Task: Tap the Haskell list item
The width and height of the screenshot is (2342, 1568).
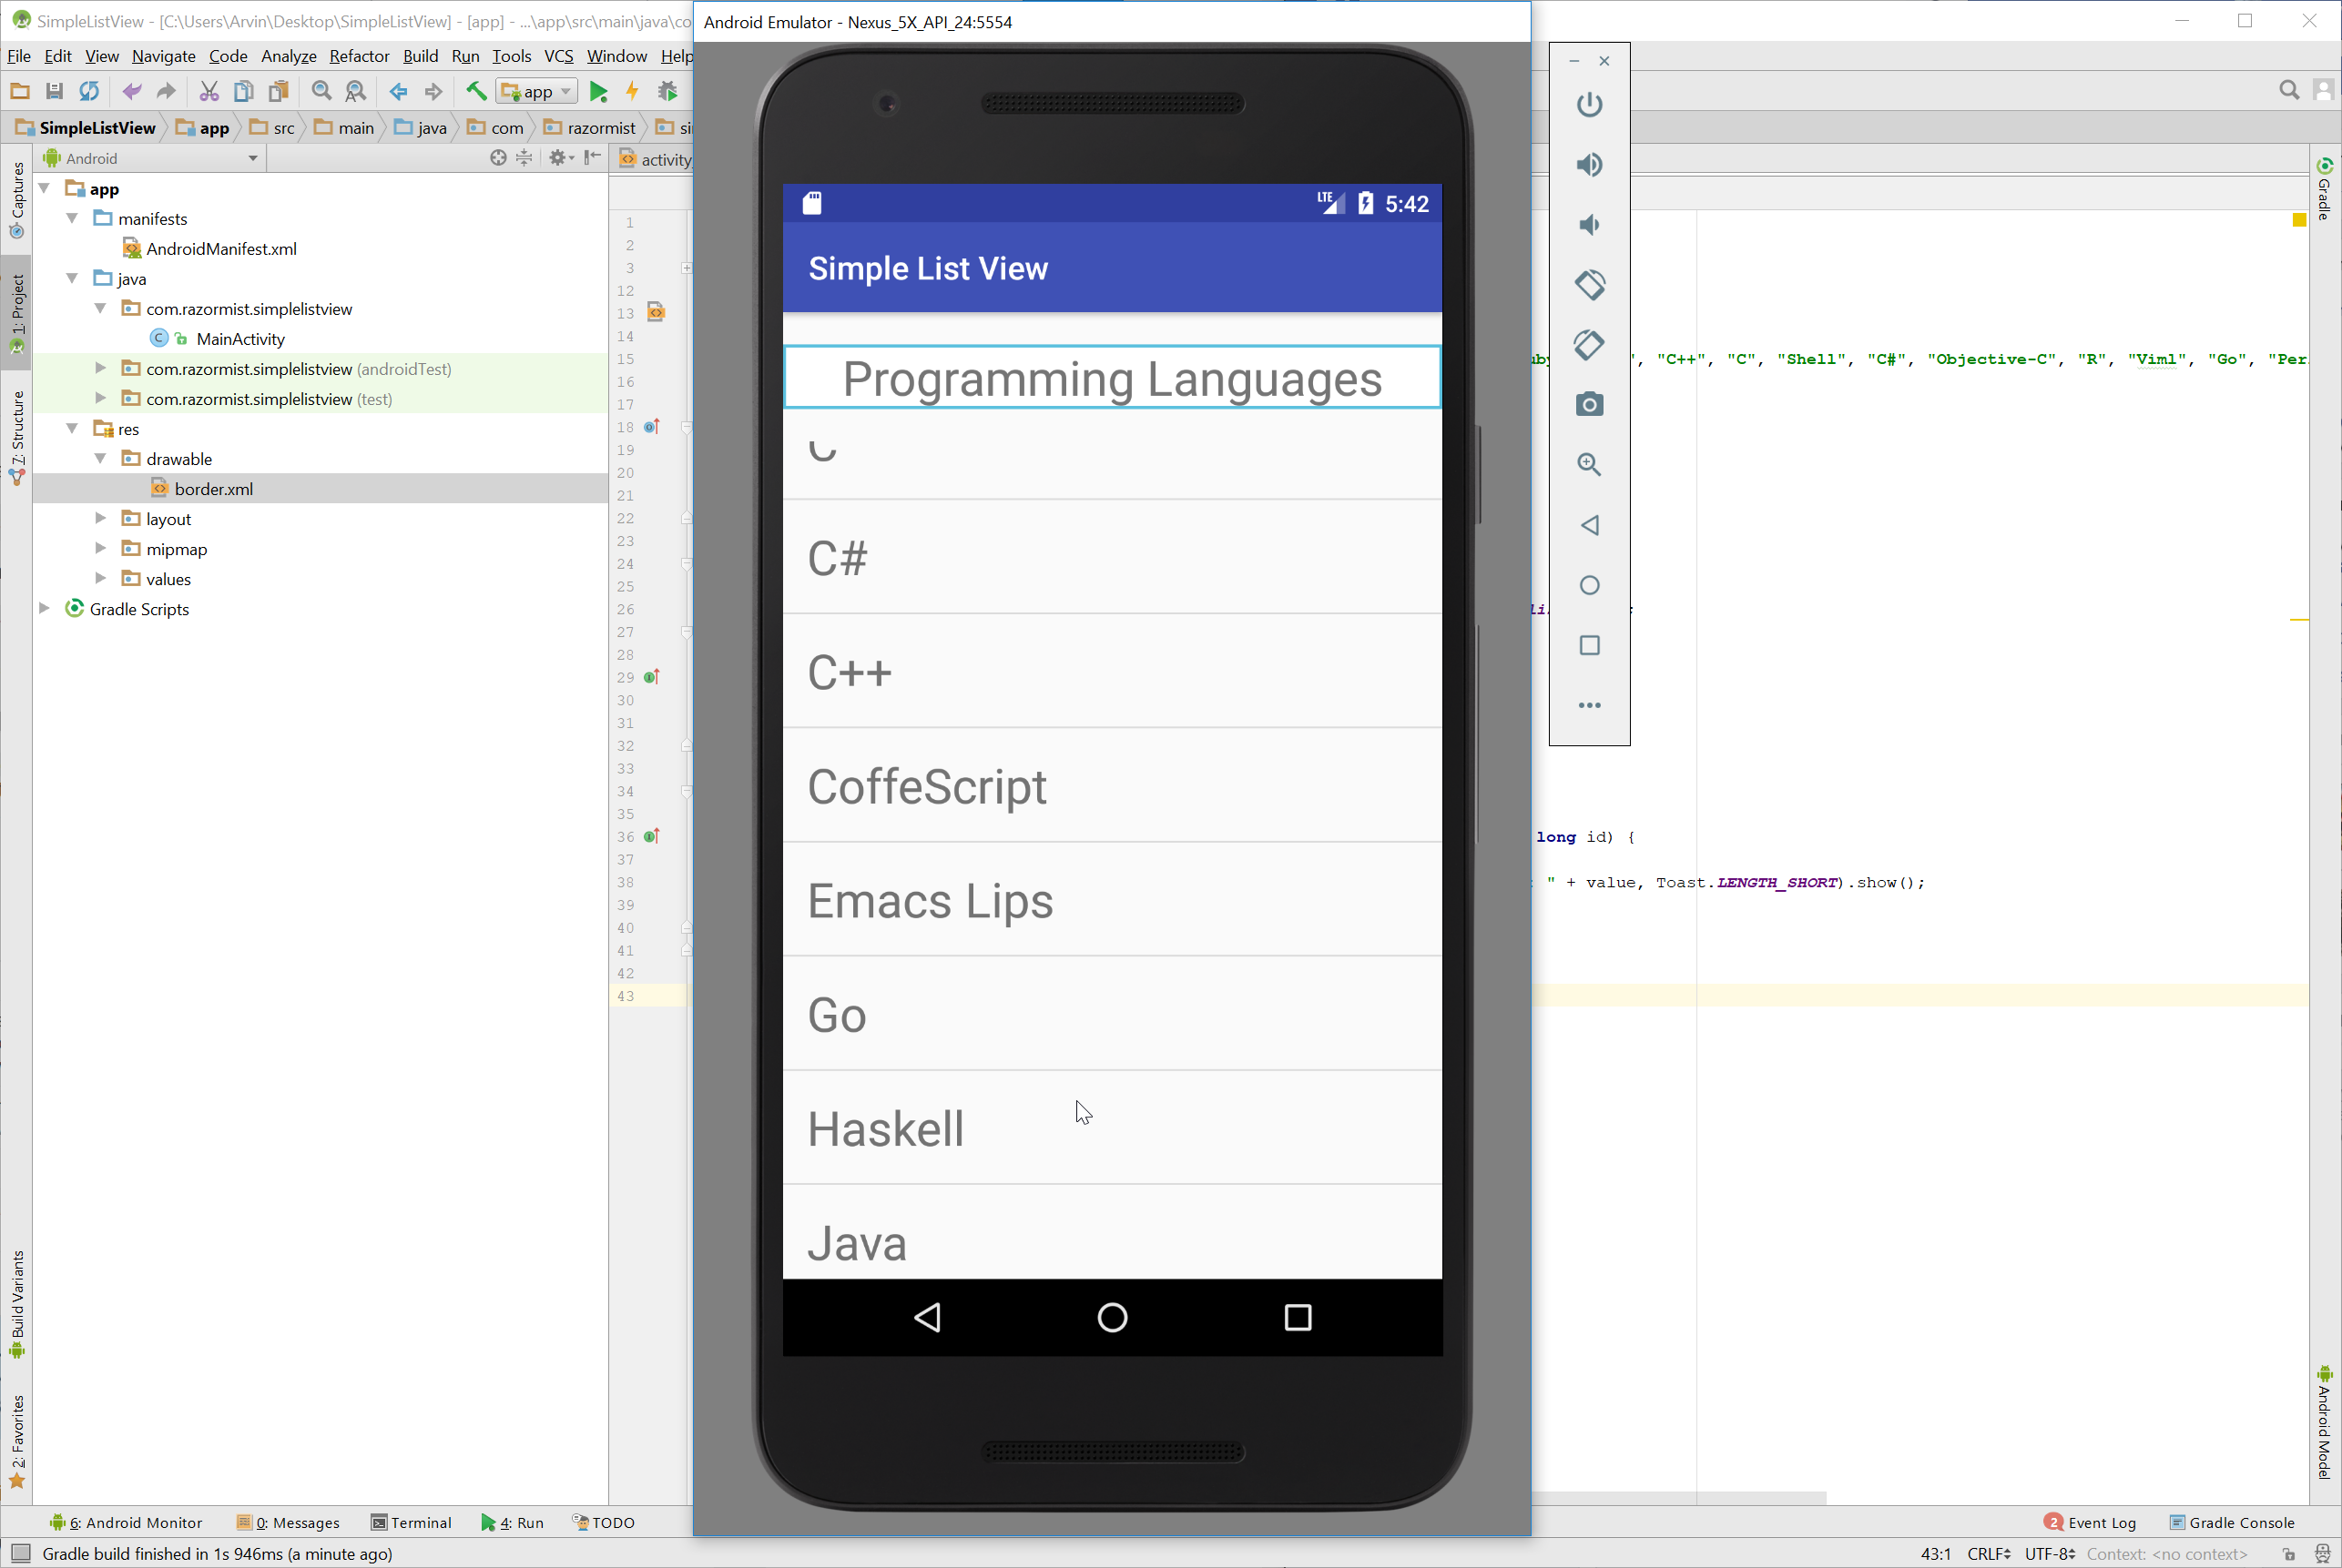Action: click(x=1112, y=1128)
